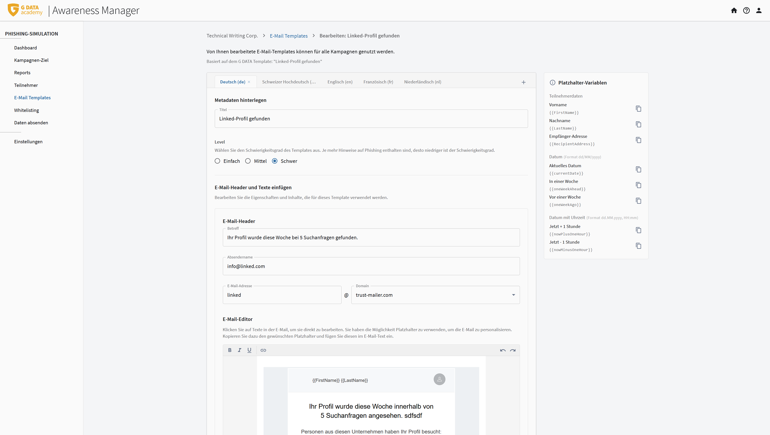
Task: Open Whitelisting in the sidebar
Action: pos(26,110)
